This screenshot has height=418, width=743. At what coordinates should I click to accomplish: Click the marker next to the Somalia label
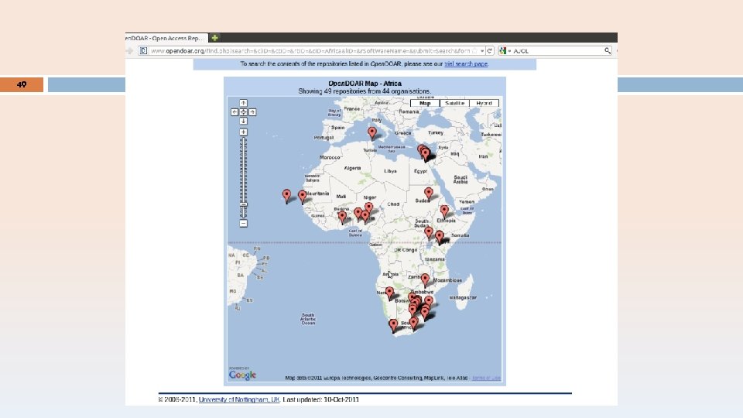click(x=440, y=237)
